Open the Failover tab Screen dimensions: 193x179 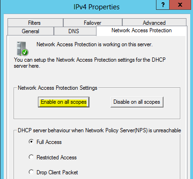93,23
